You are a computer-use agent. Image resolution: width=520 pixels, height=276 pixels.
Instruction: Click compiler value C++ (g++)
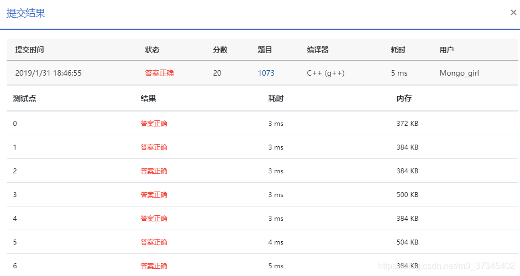click(x=325, y=73)
